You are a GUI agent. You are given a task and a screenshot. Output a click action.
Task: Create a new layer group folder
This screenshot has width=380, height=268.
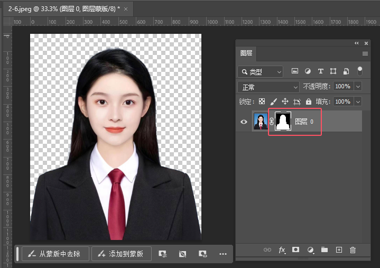(325, 250)
